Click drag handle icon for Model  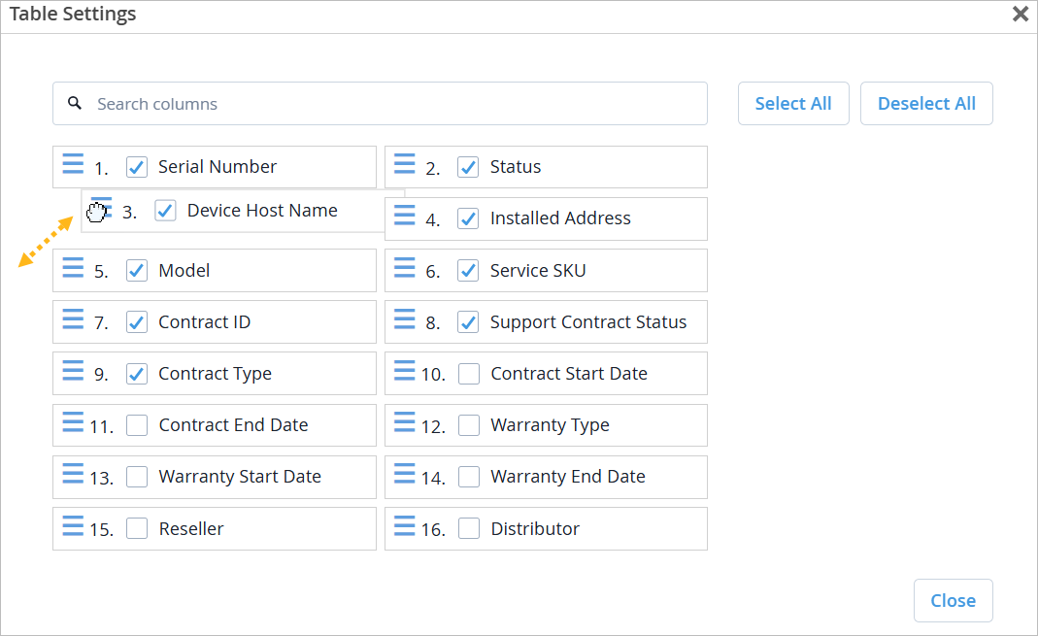(73, 267)
